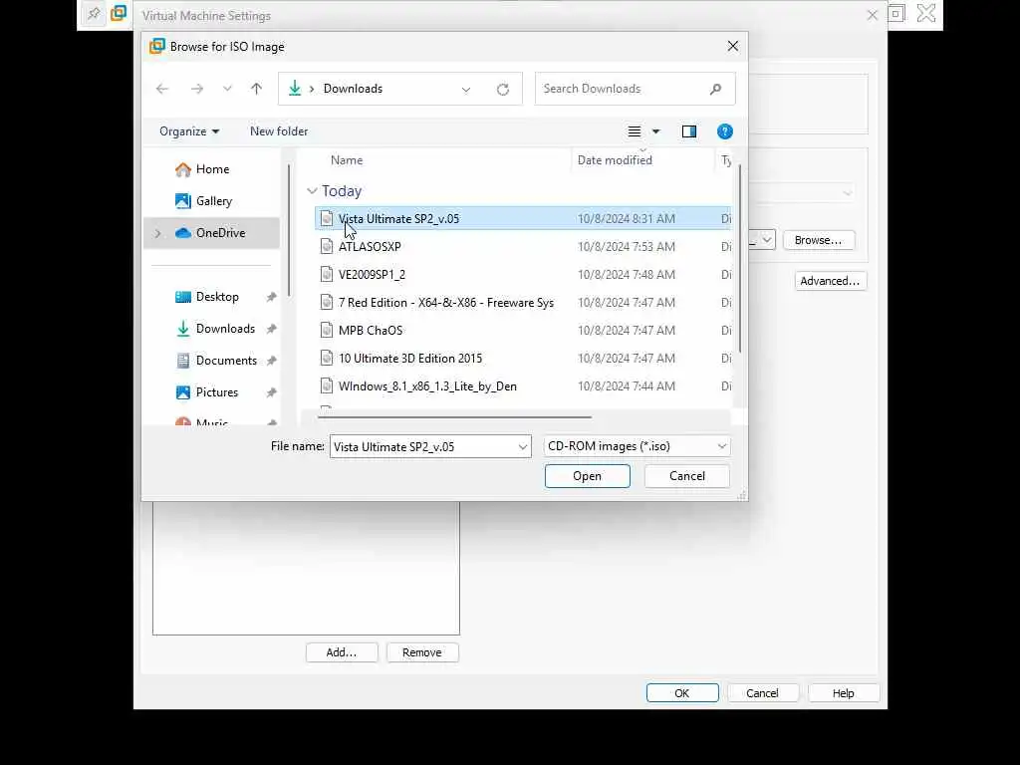Open Gallery in navigation pane
1020x765 pixels.
(x=212, y=201)
